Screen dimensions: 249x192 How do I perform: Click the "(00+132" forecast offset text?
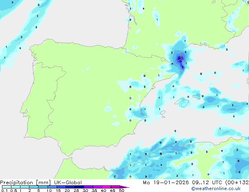point(237,183)
